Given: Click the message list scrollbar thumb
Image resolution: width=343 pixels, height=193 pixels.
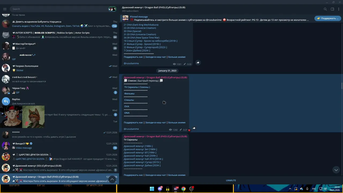Looking at the screenshot, I should [342, 86].
